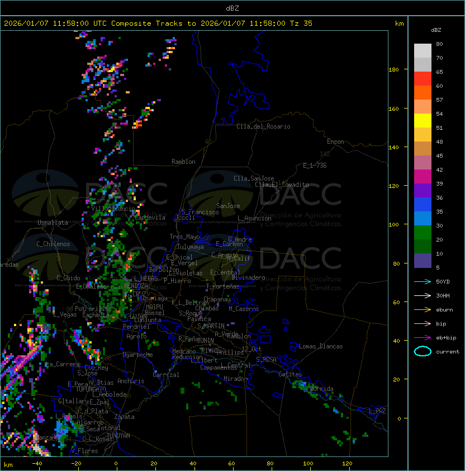The image size is (465, 471).
Task: Select the Cacheuta place label
Action: pyautogui.click(x=96, y=315)
